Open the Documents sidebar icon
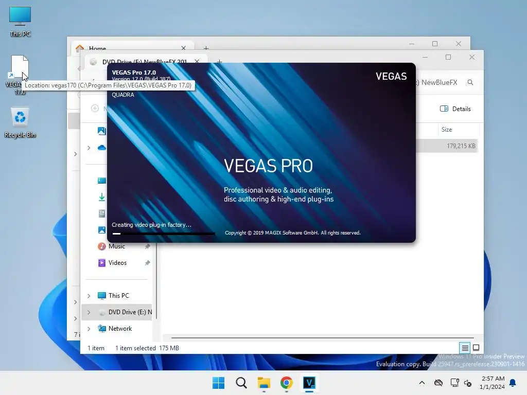This screenshot has width=527, height=395. point(102,213)
